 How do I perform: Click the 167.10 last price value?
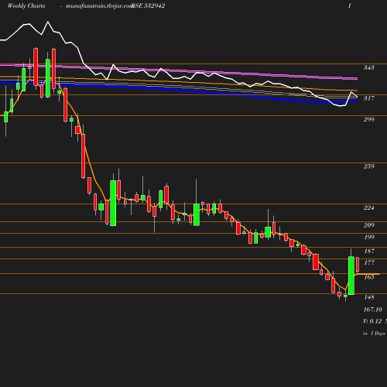[372, 310]
